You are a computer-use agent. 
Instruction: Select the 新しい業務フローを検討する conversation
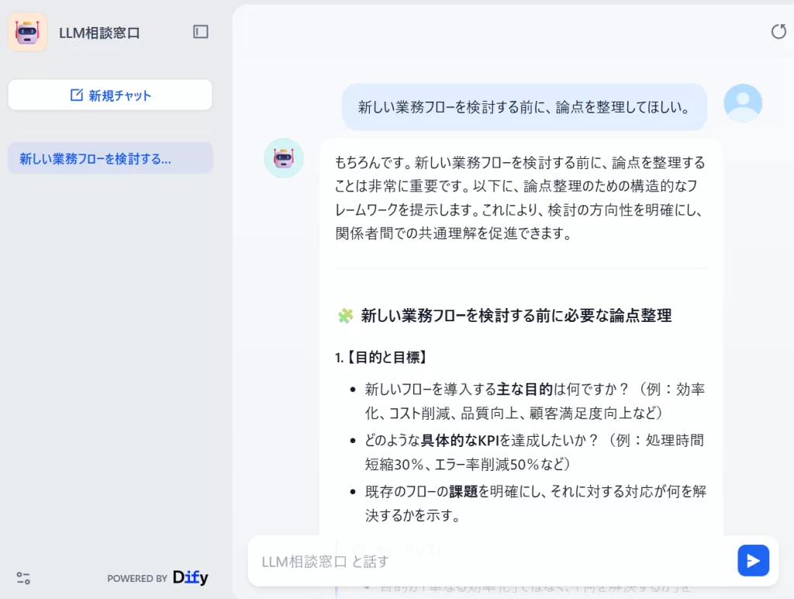point(109,158)
